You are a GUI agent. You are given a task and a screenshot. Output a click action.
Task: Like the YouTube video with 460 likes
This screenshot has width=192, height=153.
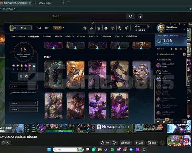pyautogui.click(x=105, y=143)
